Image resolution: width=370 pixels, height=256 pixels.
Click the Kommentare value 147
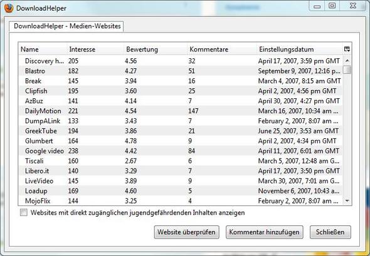pyautogui.click(x=193, y=111)
